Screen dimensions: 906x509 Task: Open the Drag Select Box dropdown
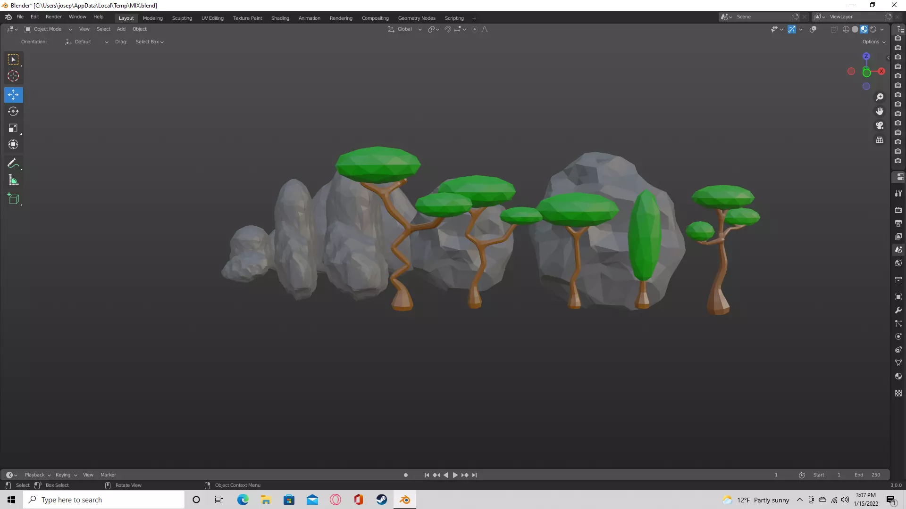point(150,42)
